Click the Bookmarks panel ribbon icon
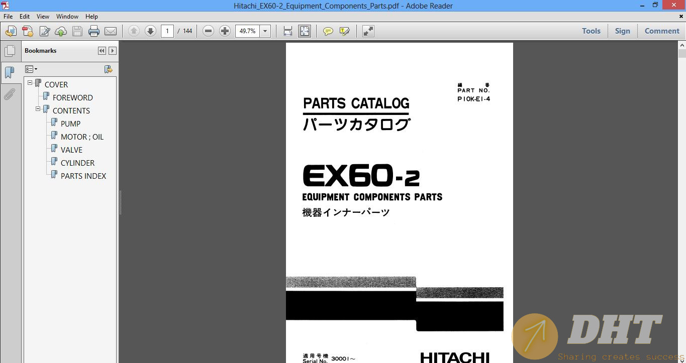 coord(10,73)
